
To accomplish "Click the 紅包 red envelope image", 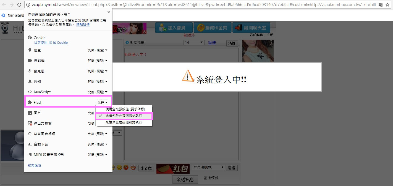I will [173, 168].
